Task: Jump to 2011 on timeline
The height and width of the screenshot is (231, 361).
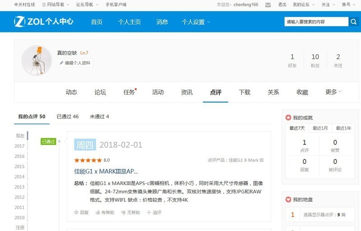Action: 19,207
